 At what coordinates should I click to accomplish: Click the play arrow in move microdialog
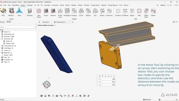pos(111,76)
